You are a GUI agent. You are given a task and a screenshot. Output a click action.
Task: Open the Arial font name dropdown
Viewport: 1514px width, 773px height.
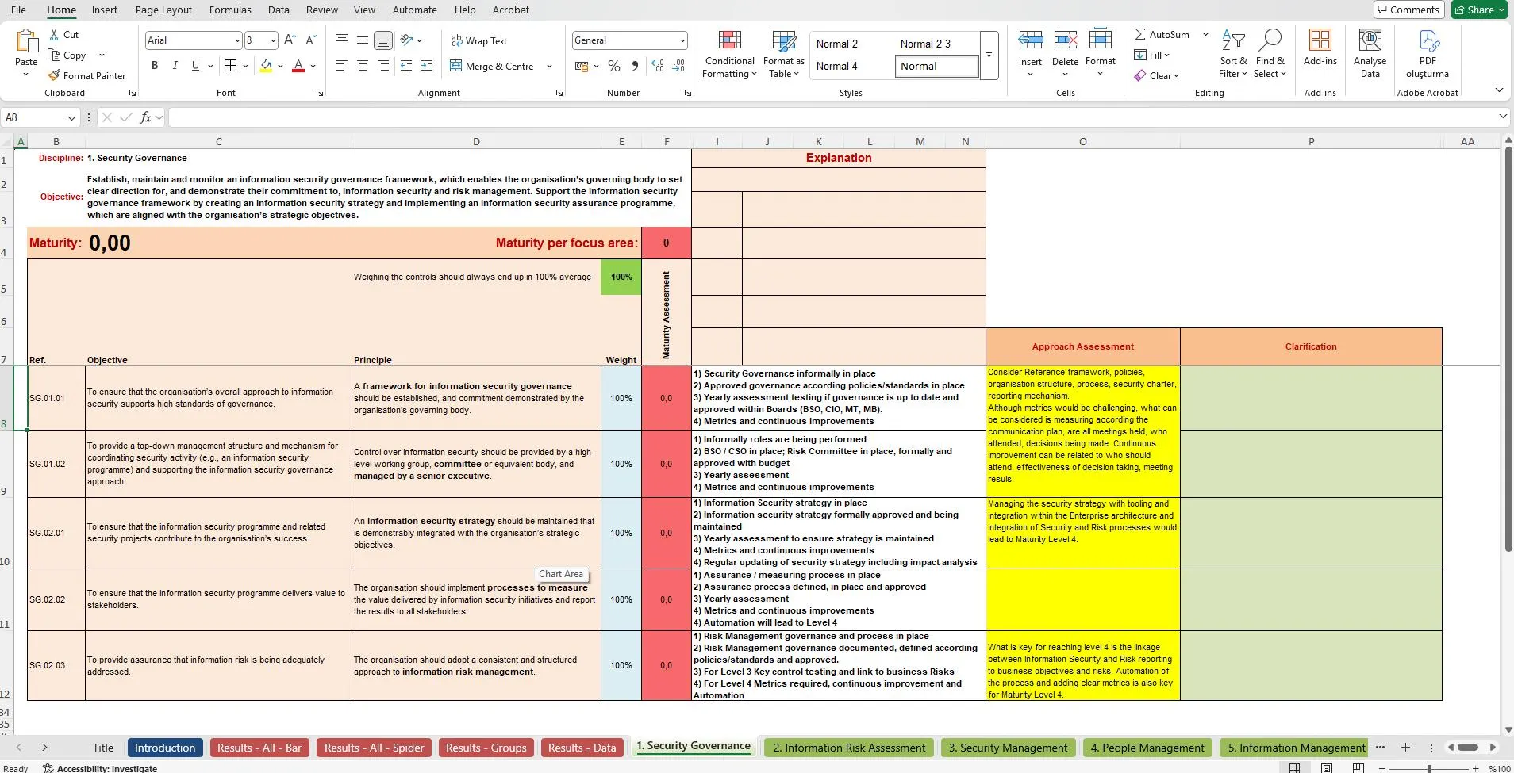click(236, 40)
